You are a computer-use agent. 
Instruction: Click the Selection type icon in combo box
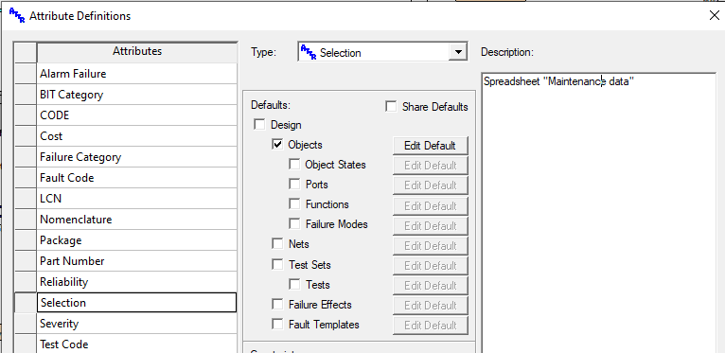point(309,52)
